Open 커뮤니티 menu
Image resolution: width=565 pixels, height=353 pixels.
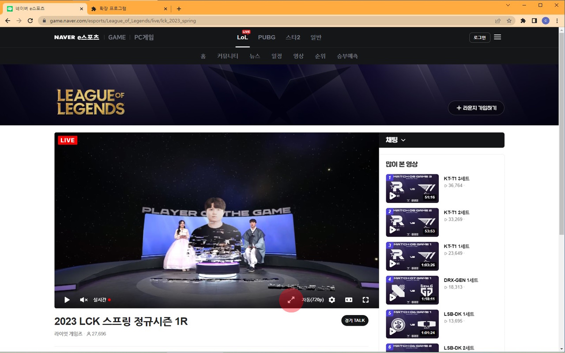tap(228, 56)
